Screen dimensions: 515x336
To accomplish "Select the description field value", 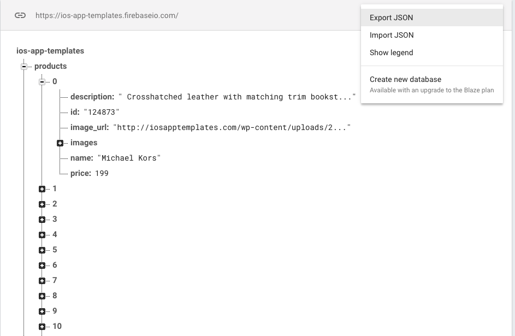I will (237, 97).
